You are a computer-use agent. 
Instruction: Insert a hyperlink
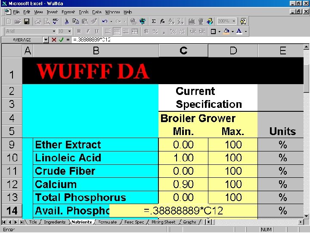pos(133,21)
